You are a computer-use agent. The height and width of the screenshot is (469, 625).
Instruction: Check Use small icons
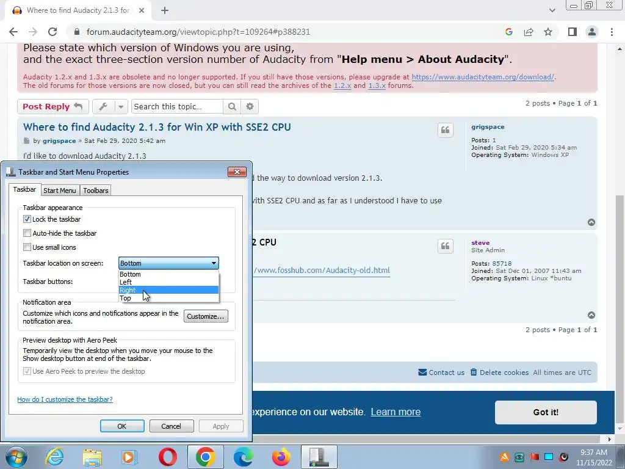tap(27, 247)
